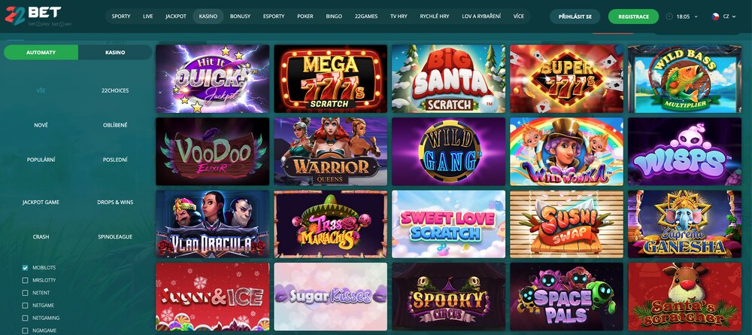Enable the NETENT provider filter

click(26, 293)
